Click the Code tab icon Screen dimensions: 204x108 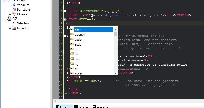coord(58,107)
